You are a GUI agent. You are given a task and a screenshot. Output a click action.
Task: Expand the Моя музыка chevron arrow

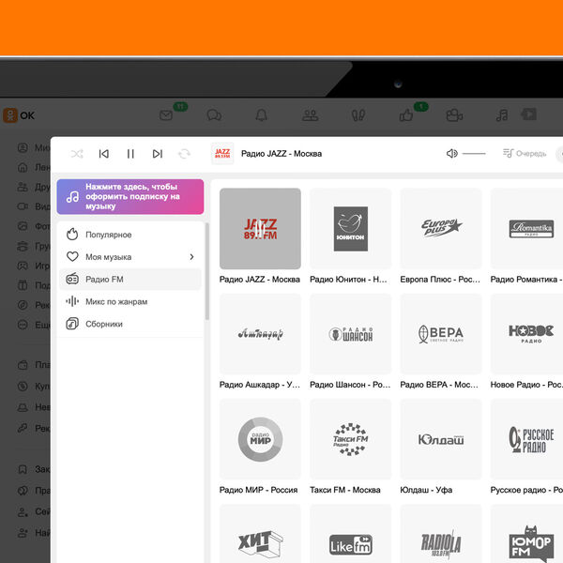coord(191,257)
